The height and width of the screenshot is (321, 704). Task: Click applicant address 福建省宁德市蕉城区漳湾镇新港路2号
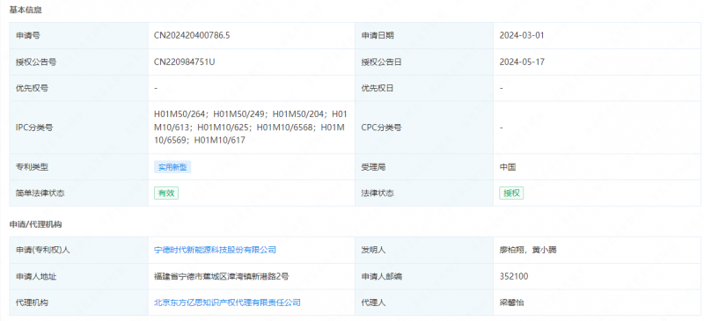221,276
